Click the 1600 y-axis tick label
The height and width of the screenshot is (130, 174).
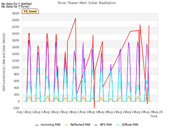pos(16,47)
